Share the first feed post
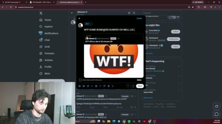 (135, 107)
